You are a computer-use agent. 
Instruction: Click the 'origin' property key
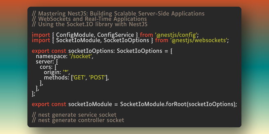click(52, 73)
